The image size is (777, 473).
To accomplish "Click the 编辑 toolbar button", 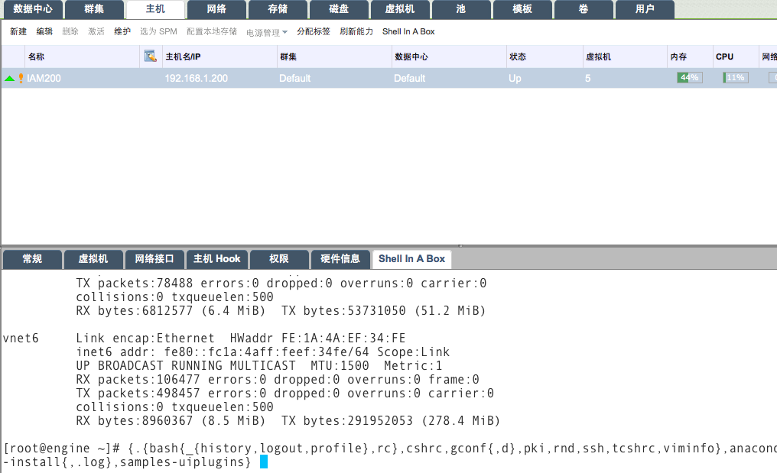I will [x=44, y=31].
